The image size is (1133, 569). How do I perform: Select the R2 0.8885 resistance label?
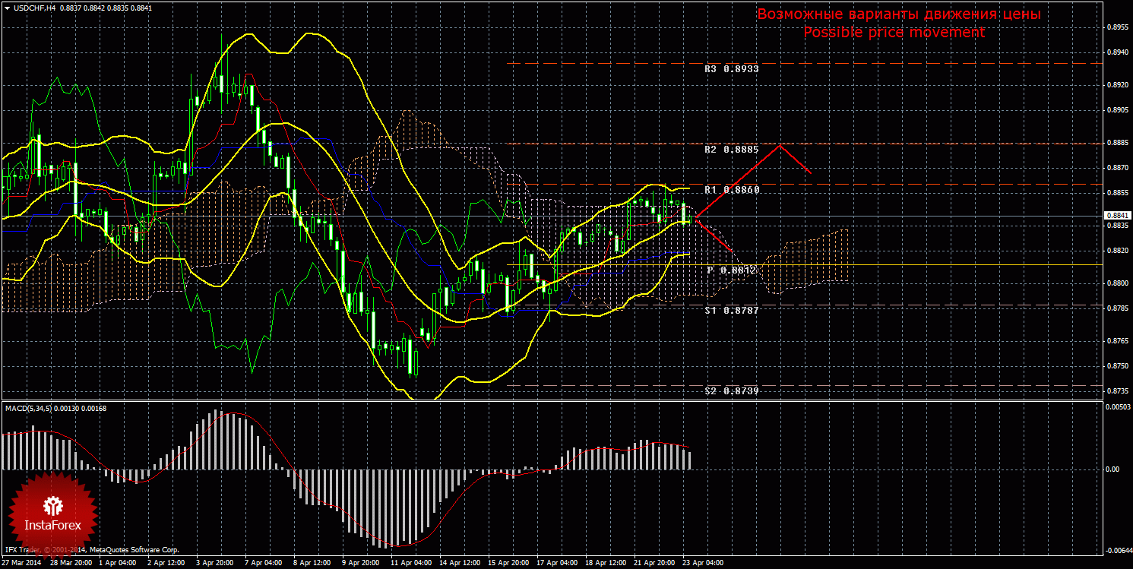tap(731, 150)
